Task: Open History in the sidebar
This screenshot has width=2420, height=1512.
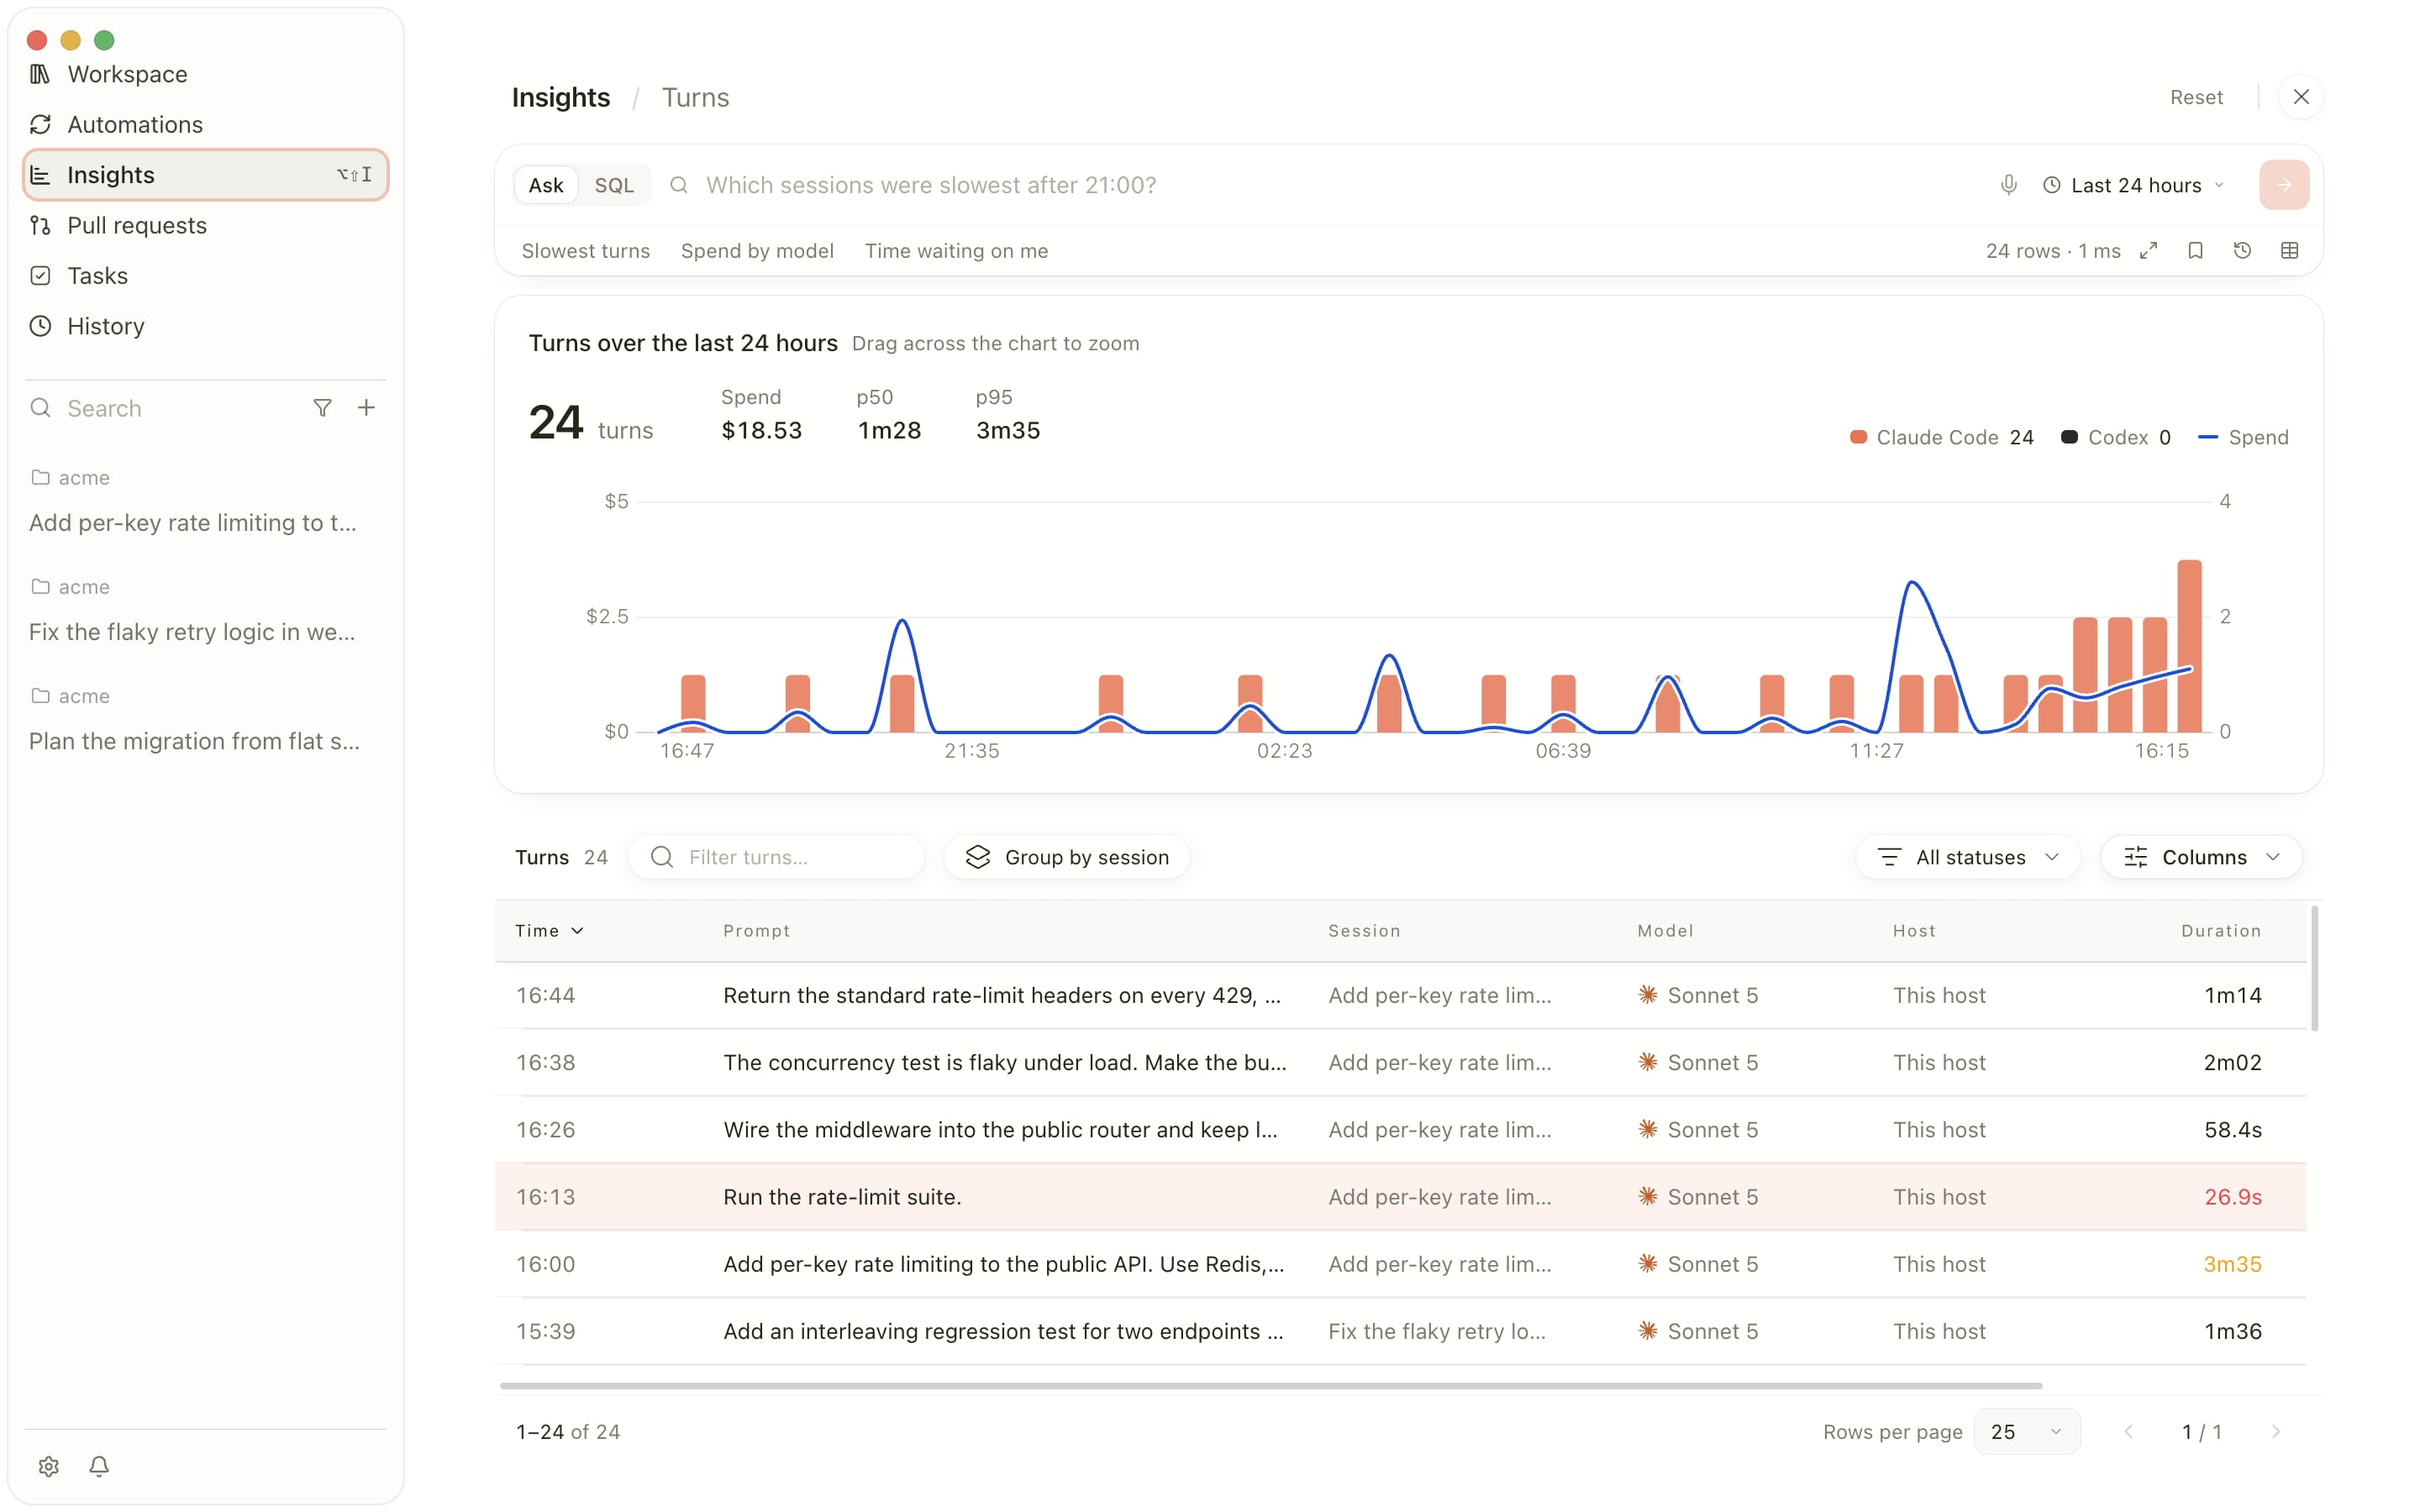Action: point(205,326)
